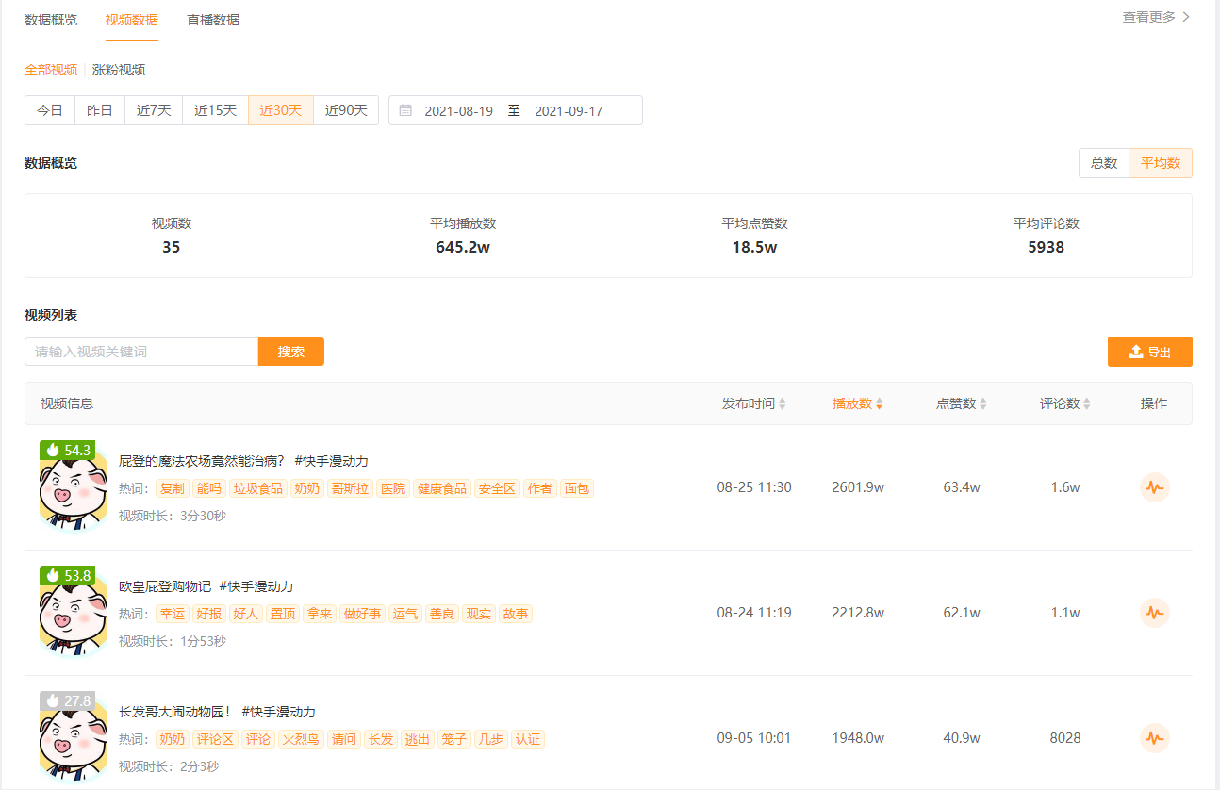Image resolution: width=1220 pixels, height=790 pixels.
Task: Expand 查看更多 link at top right
Action: [x=1156, y=17]
